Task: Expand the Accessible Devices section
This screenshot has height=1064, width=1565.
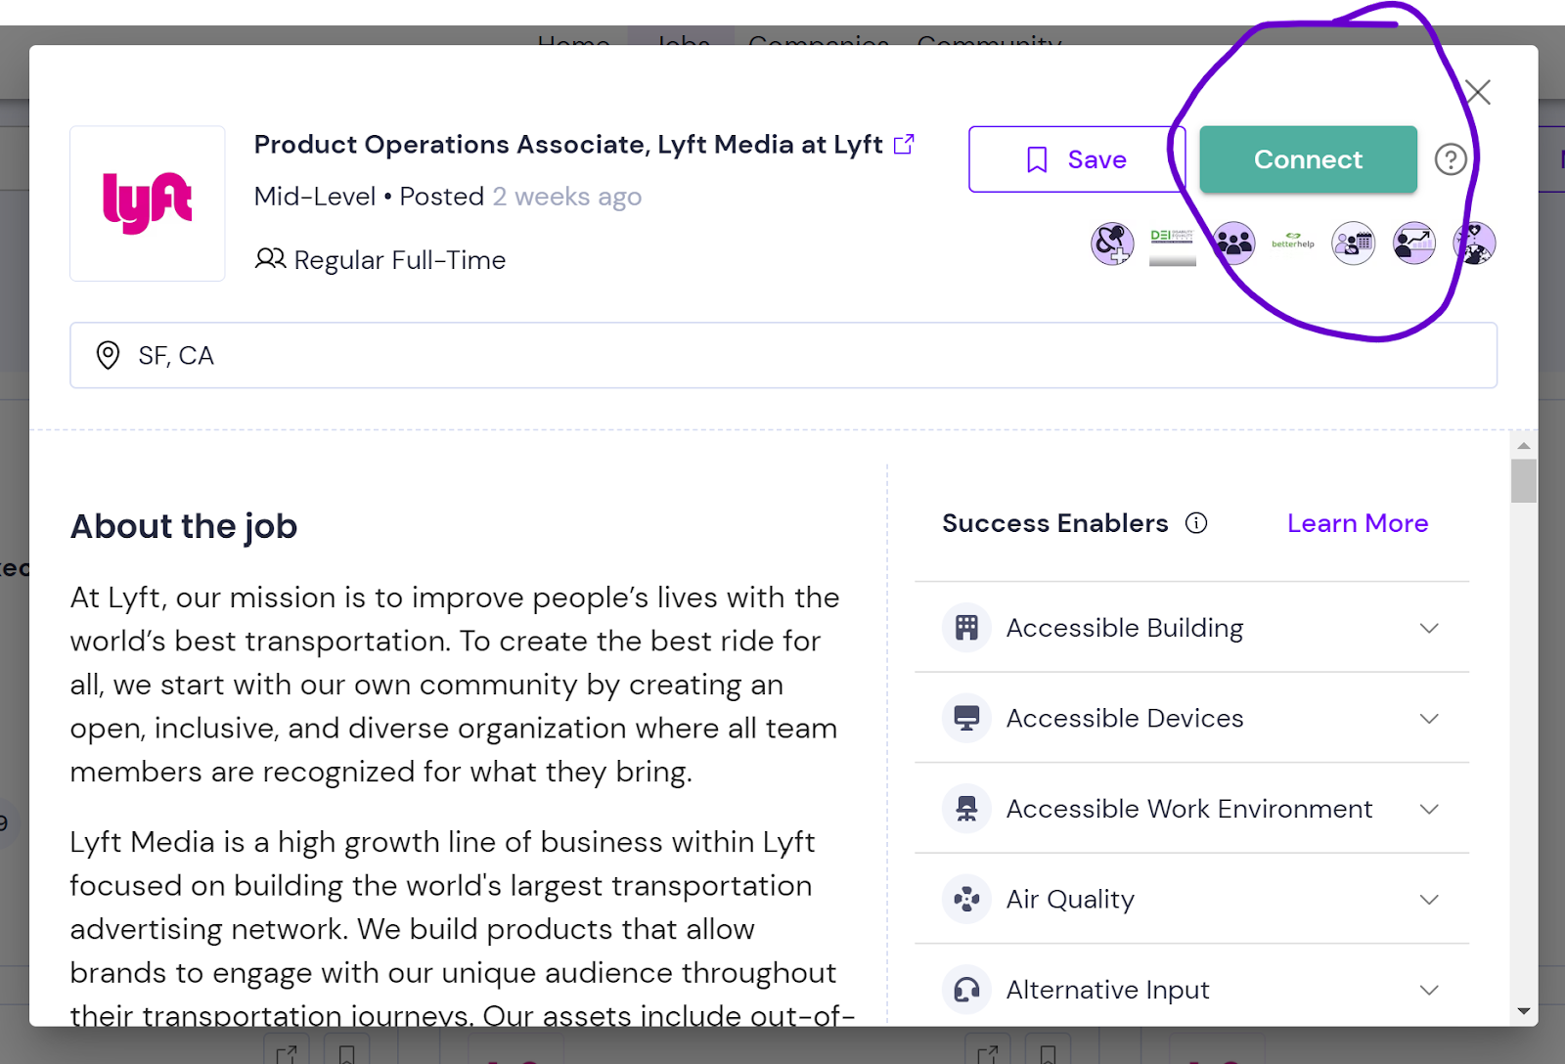Action: click(x=1429, y=719)
